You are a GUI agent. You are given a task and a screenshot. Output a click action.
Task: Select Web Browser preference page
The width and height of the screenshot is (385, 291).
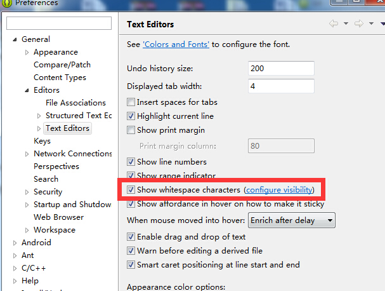pos(58,217)
